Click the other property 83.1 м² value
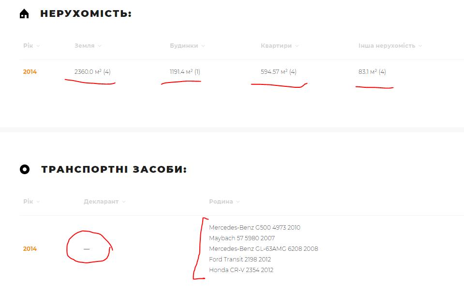The height and width of the screenshot is (288, 464). pos(372,72)
